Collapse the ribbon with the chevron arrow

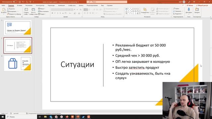210,17
